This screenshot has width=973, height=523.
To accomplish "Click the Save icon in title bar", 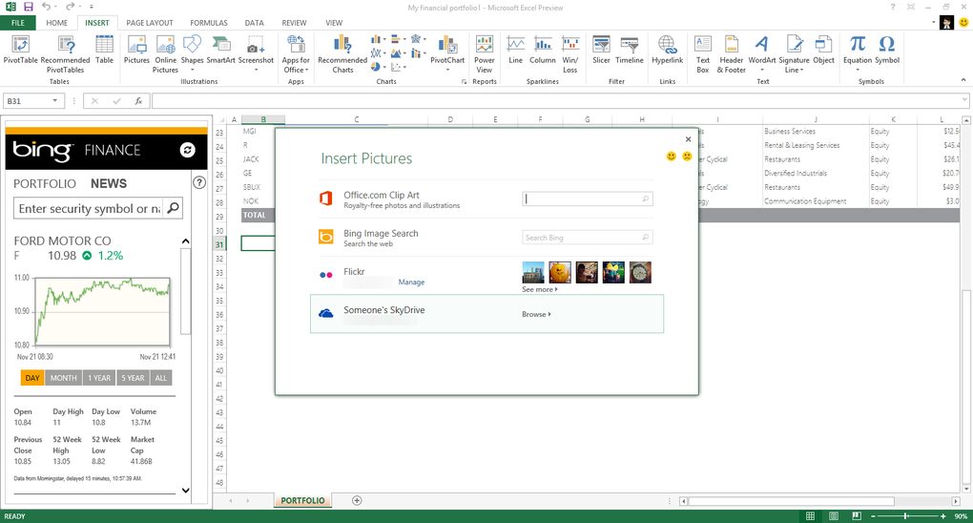I will coord(28,7).
